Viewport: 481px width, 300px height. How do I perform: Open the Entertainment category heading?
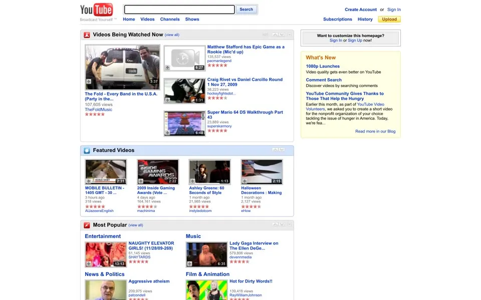pyautogui.click(x=103, y=236)
